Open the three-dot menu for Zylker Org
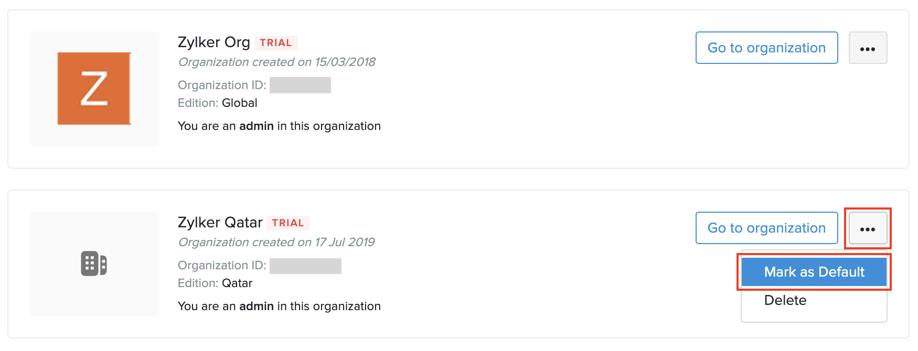The height and width of the screenshot is (351, 918). tap(868, 48)
